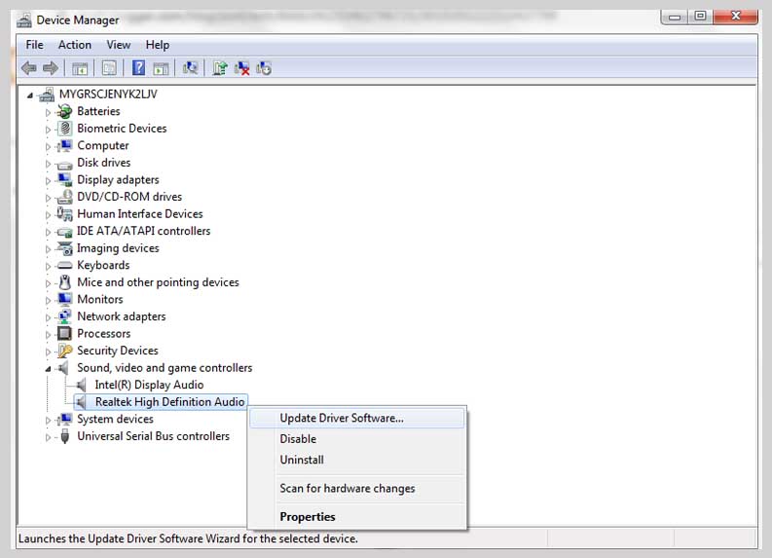The image size is (772, 558).
Task: Click the Help question mark toolbar icon
Action: (x=139, y=67)
